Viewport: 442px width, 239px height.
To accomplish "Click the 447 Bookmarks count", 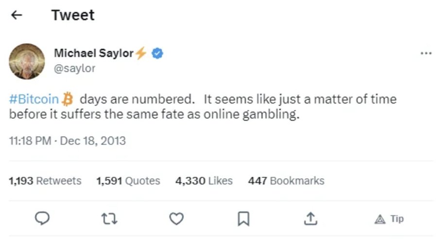I will pyautogui.click(x=287, y=181).
